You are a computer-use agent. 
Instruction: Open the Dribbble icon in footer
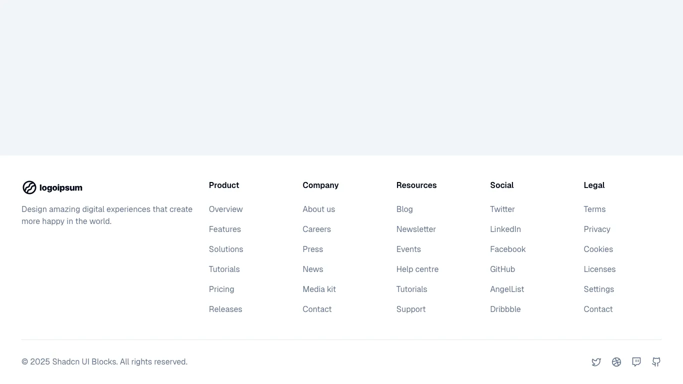(x=616, y=361)
